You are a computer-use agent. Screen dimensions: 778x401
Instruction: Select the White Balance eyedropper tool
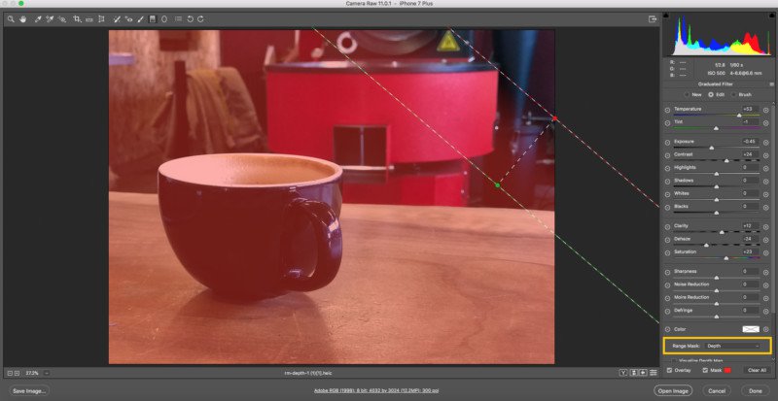point(38,19)
